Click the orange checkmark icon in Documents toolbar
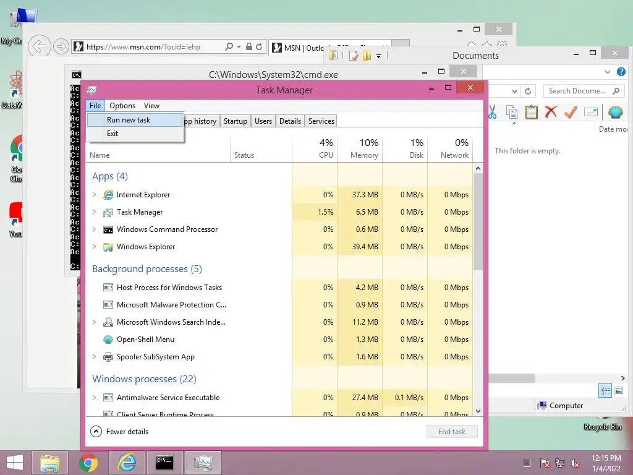 tap(571, 112)
